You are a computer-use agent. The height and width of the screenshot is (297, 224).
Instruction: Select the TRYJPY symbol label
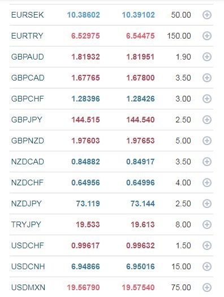tap(26, 224)
